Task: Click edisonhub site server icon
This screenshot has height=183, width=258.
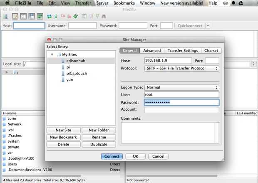Action: click(x=63, y=61)
